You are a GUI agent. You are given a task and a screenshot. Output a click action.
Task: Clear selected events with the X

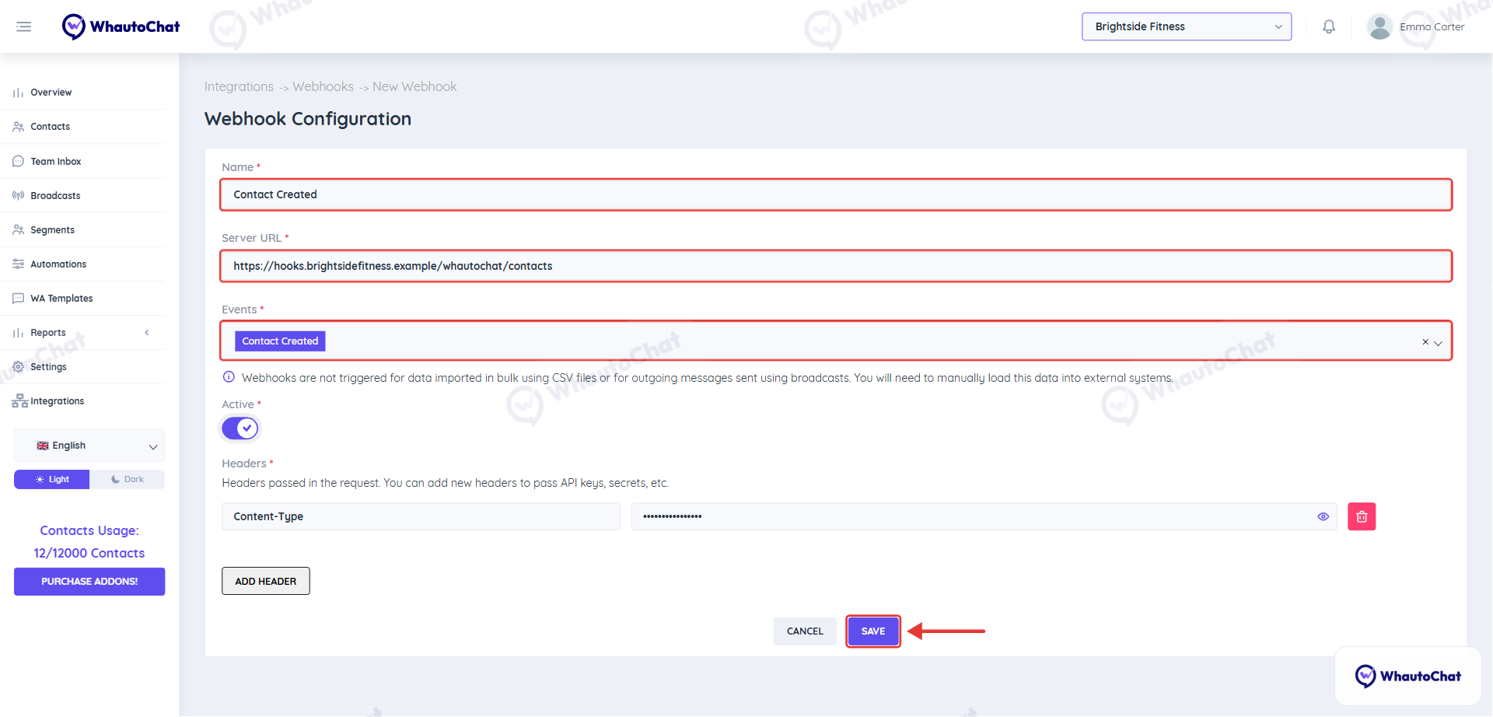[x=1425, y=341]
